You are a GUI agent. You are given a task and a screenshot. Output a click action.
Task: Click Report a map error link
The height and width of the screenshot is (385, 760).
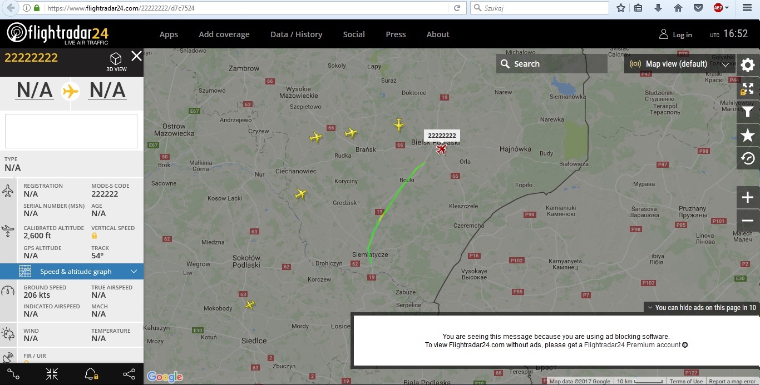tap(732, 381)
